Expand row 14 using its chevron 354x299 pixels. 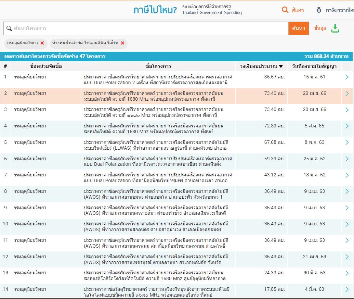(347, 289)
